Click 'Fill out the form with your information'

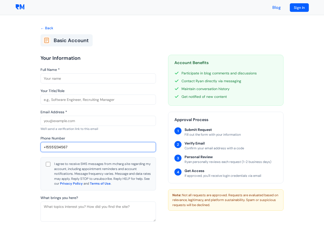(213, 135)
